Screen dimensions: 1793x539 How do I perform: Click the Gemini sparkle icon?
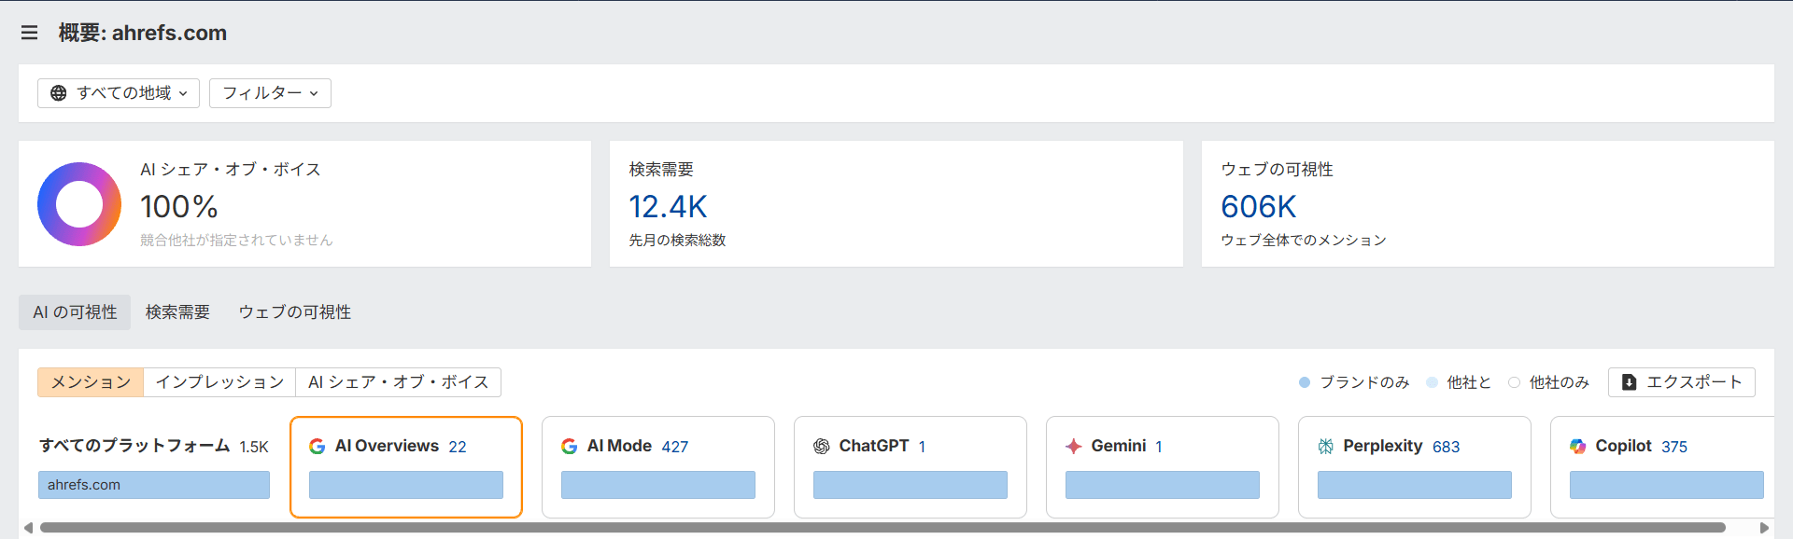pos(1074,447)
